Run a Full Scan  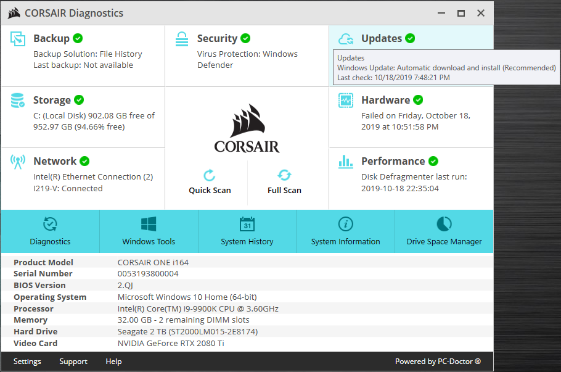point(284,182)
